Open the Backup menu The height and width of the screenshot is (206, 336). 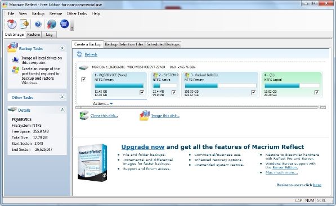[38, 13]
